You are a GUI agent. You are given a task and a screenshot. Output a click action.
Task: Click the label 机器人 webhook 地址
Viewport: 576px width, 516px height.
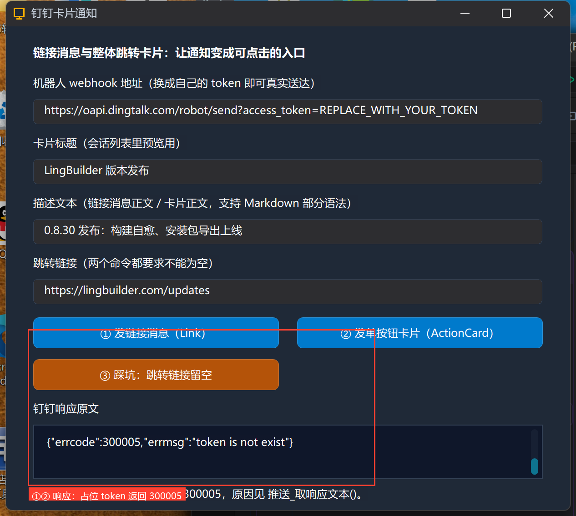point(174,83)
